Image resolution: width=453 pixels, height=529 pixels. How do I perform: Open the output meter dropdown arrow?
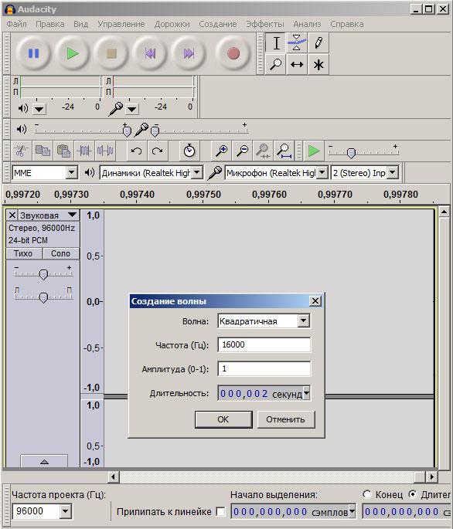coord(39,109)
